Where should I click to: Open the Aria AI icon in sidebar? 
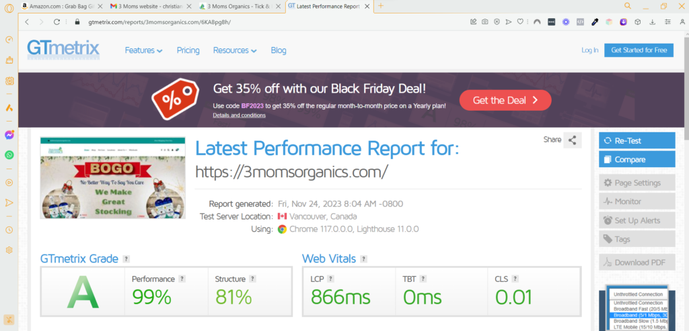[9, 107]
